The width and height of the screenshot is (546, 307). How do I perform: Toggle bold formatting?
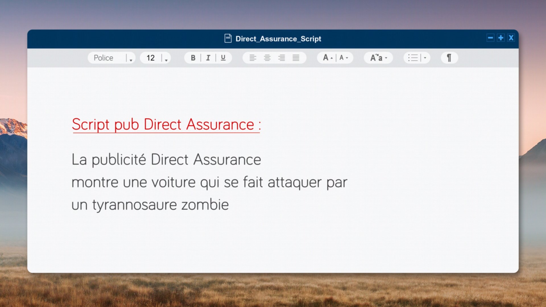(193, 58)
